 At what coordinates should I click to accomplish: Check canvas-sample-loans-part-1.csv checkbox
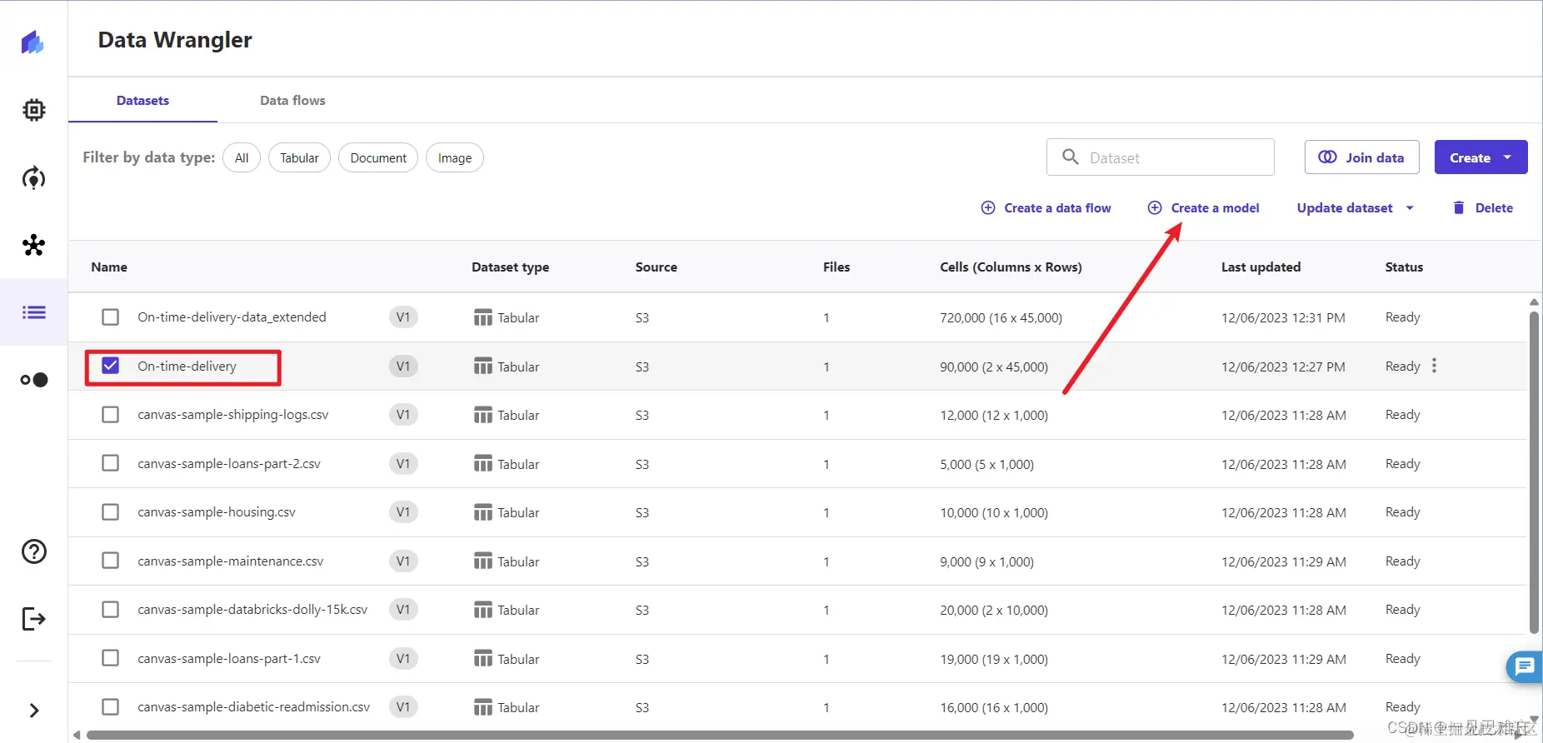[x=110, y=658]
